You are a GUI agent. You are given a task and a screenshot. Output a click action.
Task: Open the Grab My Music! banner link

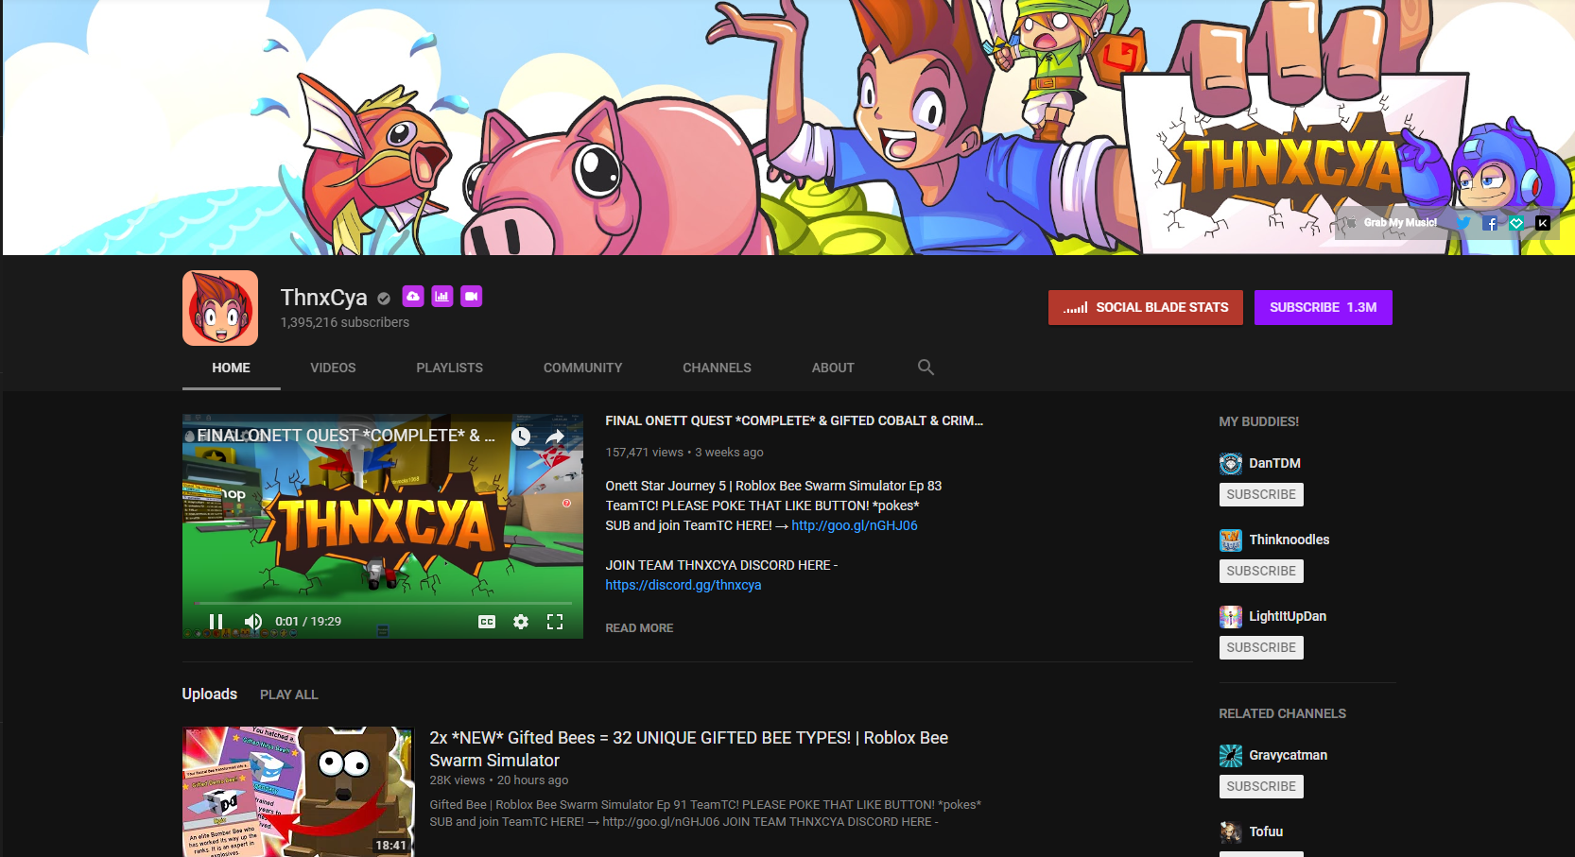click(x=1392, y=223)
